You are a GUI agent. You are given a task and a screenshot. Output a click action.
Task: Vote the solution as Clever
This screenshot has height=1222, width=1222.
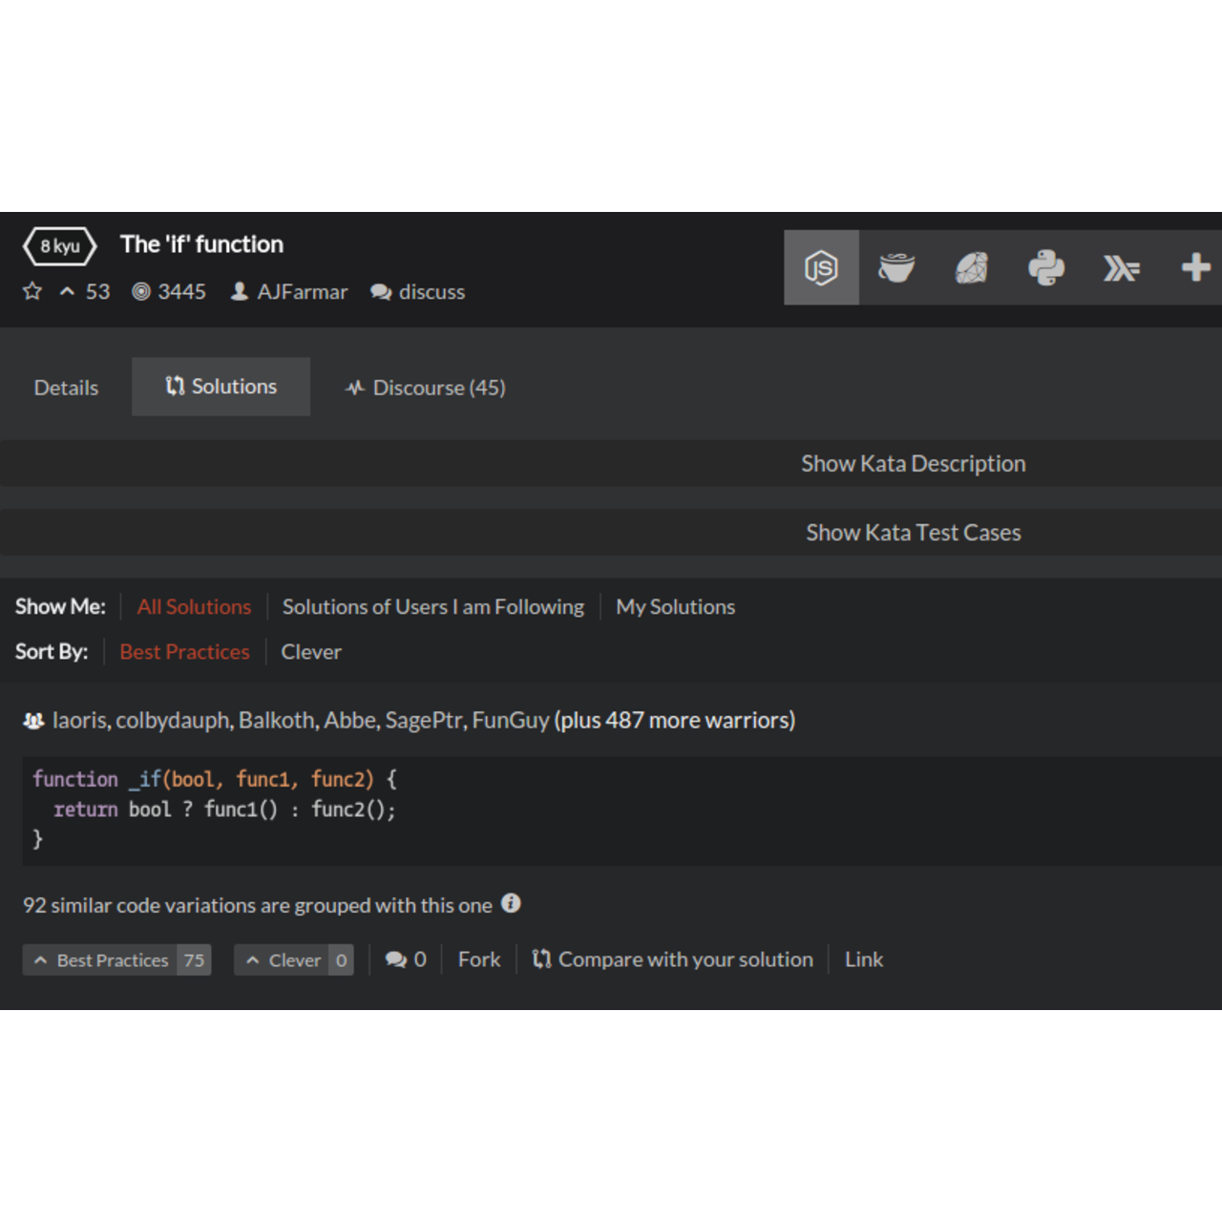click(x=286, y=959)
